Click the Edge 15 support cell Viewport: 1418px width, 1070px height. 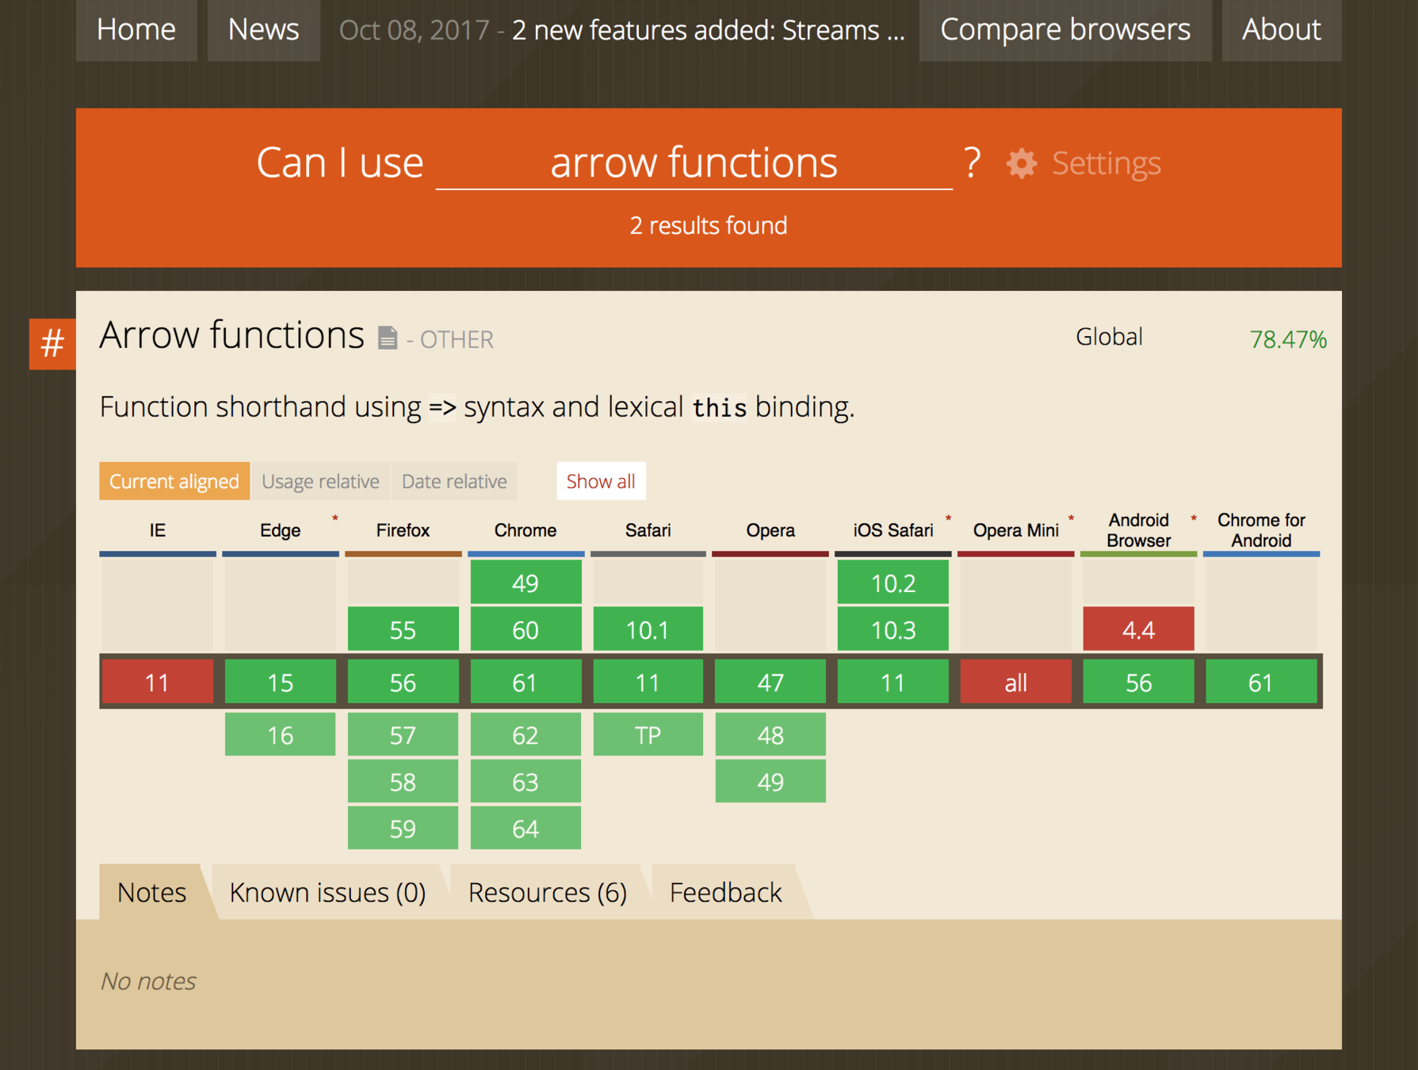coord(281,682)
